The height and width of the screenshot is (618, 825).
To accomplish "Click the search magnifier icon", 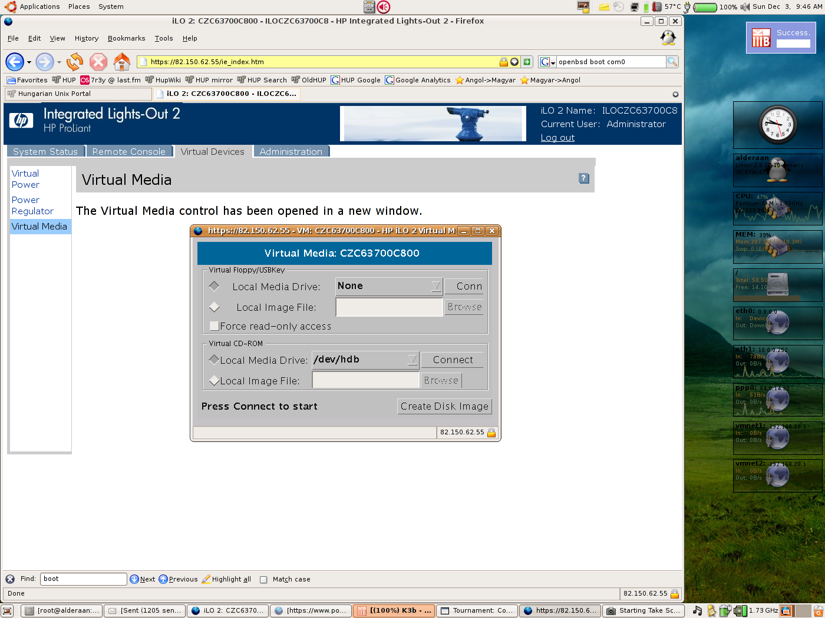I will click(x=672, y=62).
